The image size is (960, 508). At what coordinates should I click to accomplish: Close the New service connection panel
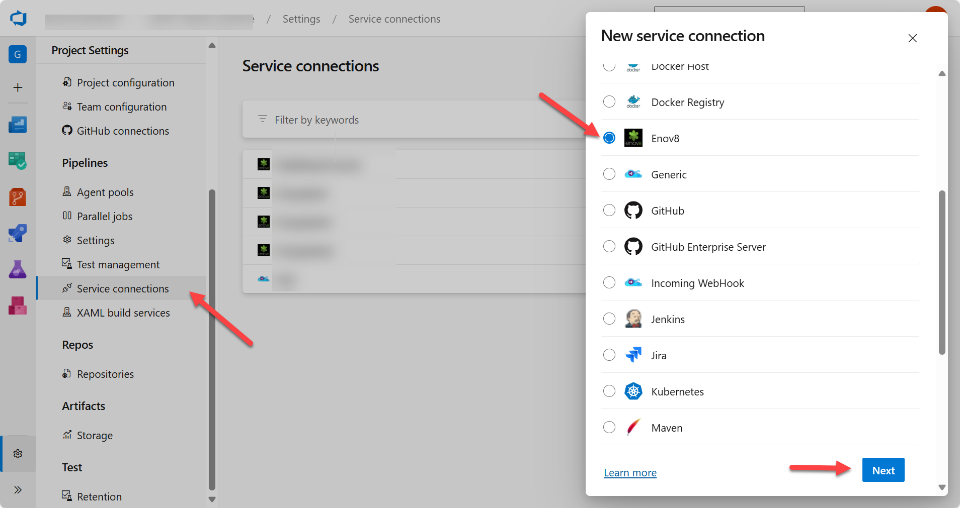912,38
